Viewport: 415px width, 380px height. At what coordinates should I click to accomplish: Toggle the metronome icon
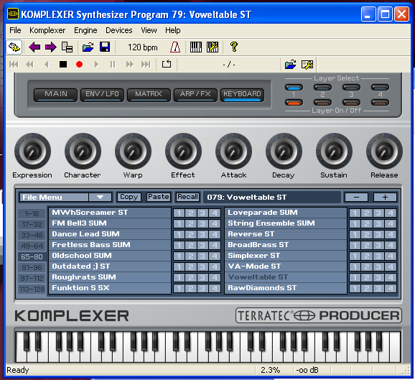[x=175, y=47]
